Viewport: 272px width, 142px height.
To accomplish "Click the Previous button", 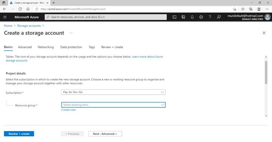I will click(x=72, y=134).
